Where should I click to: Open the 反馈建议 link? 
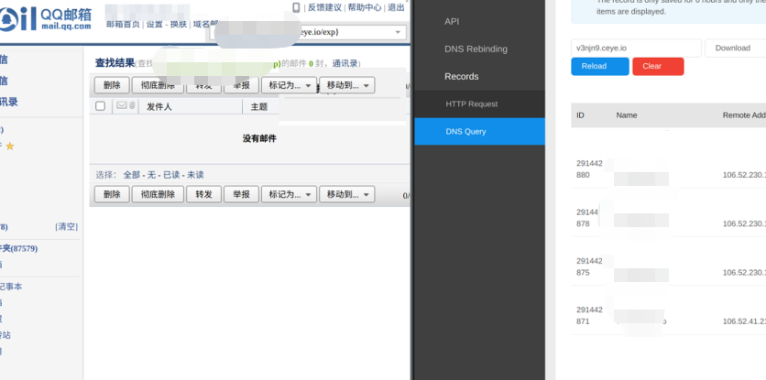[x=324, y=7]
